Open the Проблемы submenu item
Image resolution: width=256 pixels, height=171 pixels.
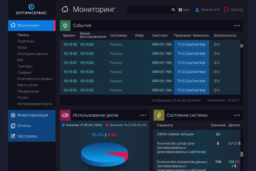(x=26, y=41)
